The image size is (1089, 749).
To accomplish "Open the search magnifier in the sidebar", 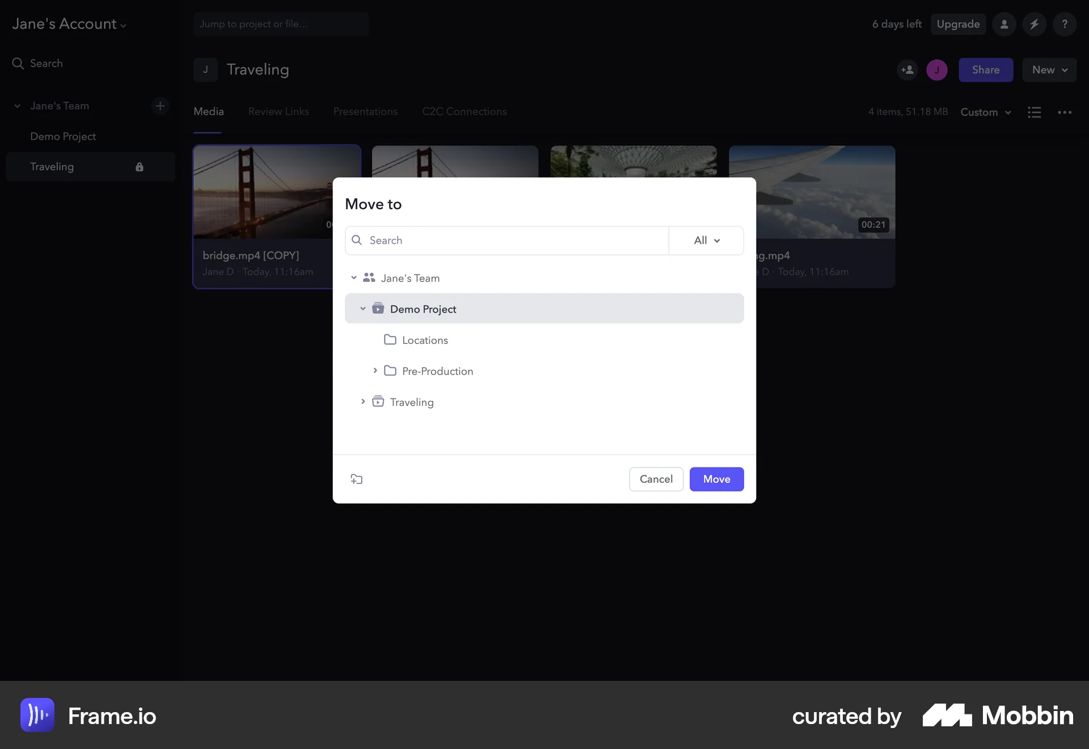I will pos(18,63).
